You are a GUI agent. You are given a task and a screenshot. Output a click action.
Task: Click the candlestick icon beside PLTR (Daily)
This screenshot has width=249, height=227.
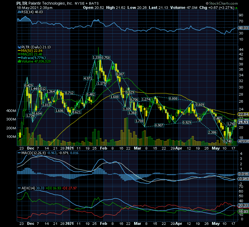click(19, 47)
